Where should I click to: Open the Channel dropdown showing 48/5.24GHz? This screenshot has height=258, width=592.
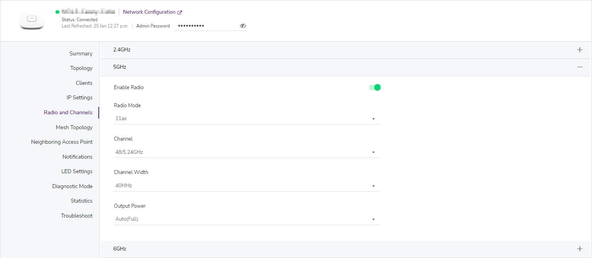pyautogui.click(x=246, y=152)
